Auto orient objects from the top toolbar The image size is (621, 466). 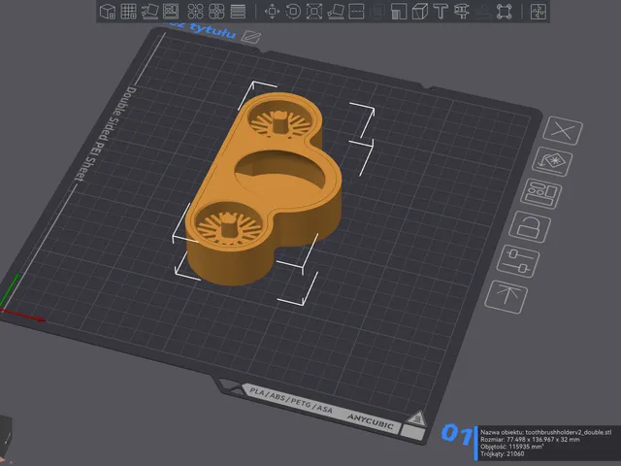149,12
